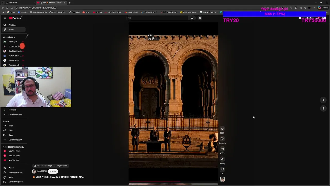Open the account avatar menu
The height and width of the screenshot is (186, 330).
point(324,18)
